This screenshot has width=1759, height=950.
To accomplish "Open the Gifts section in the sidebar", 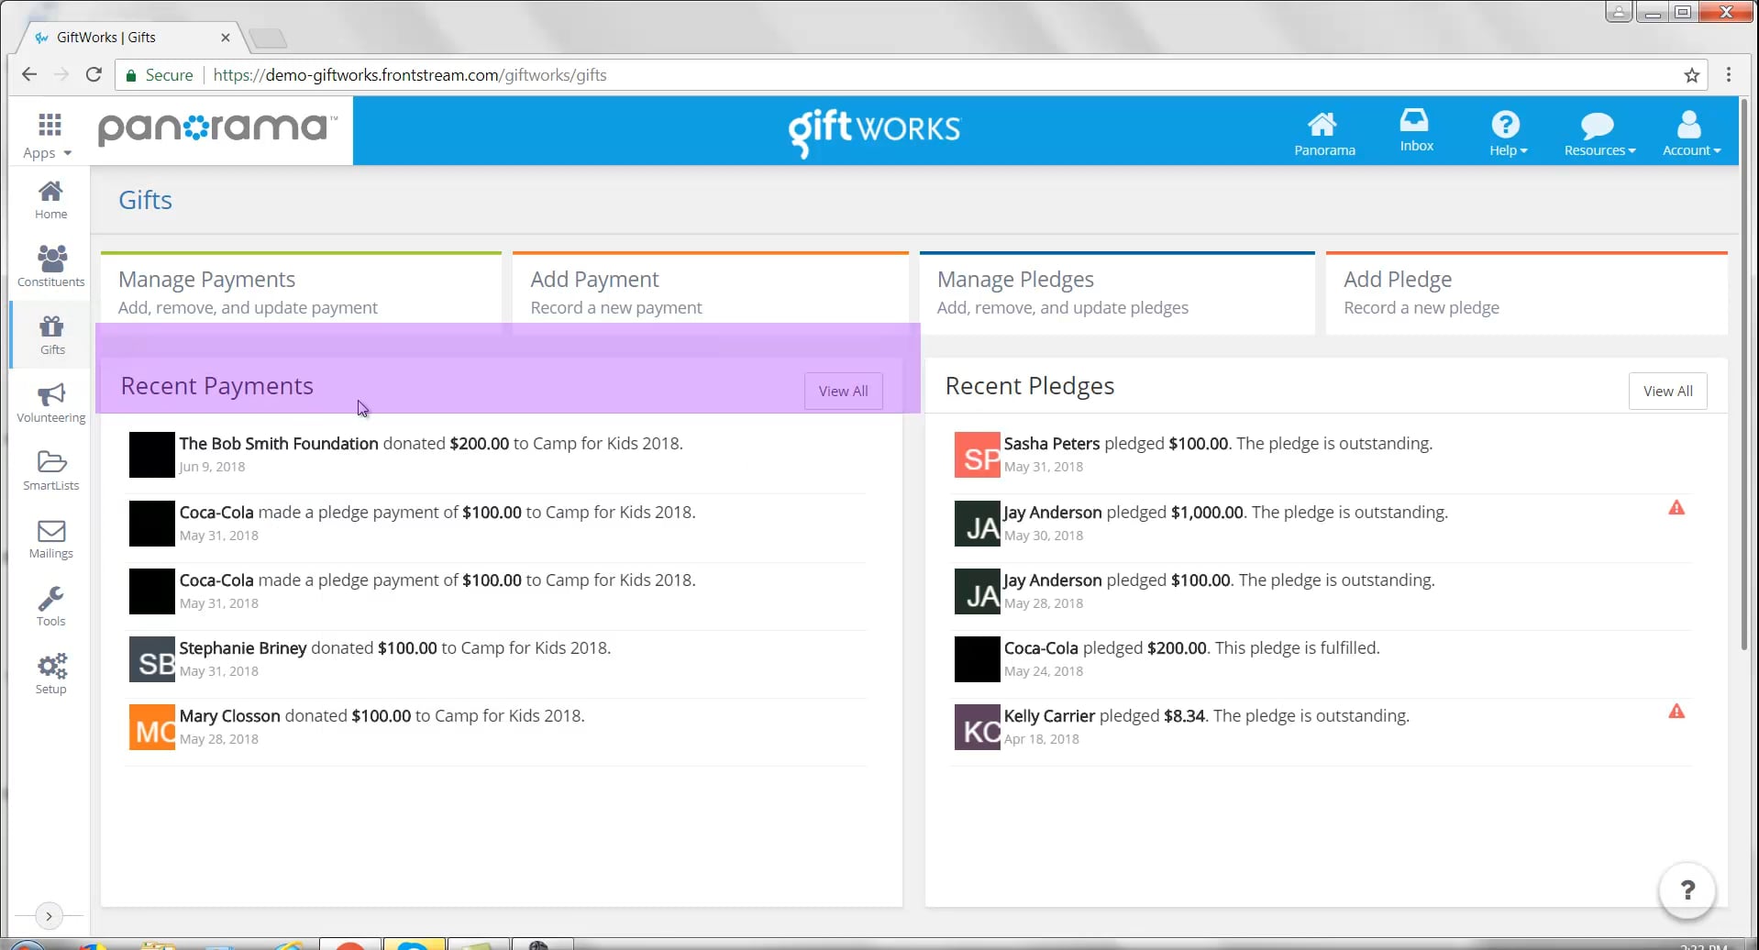I will (50, 334).
